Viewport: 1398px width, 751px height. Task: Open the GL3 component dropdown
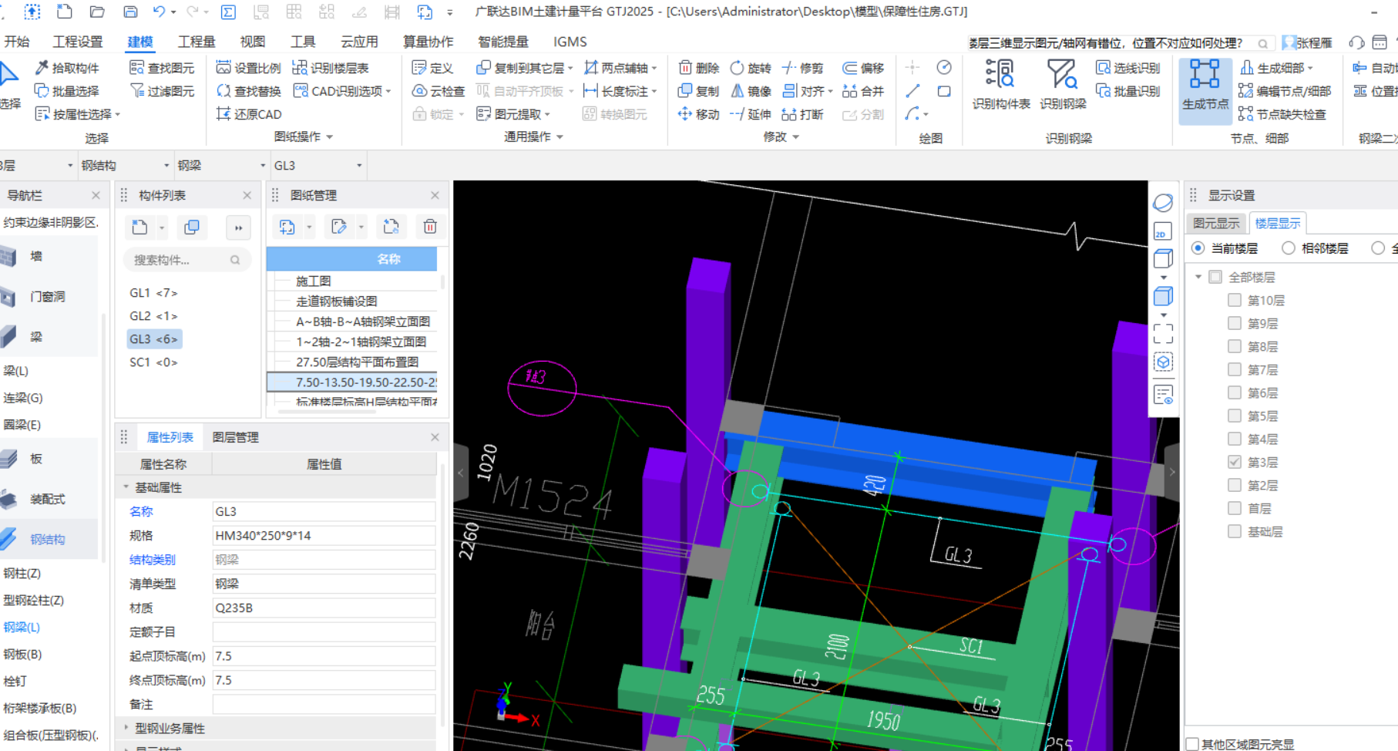click(359, 166)
